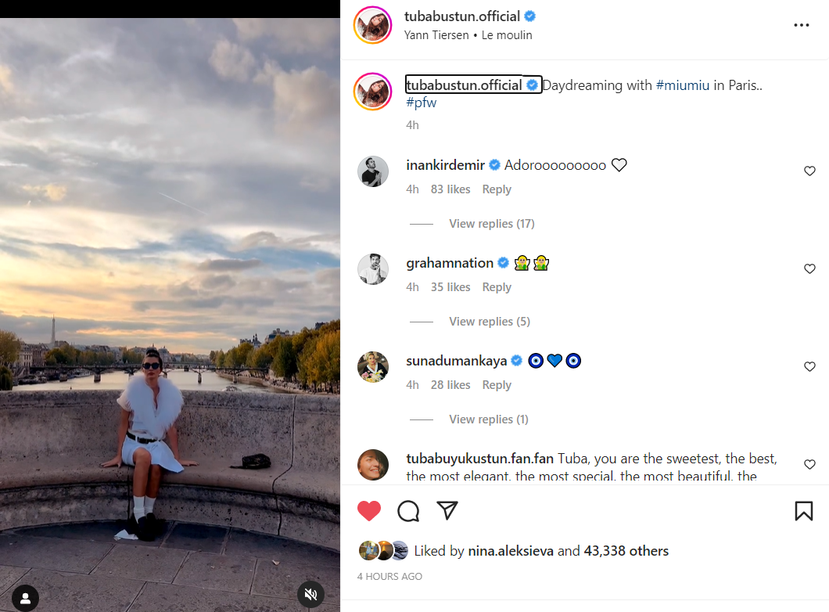
Task: Reply to sunadumankaya's comment
Action: 497,385
